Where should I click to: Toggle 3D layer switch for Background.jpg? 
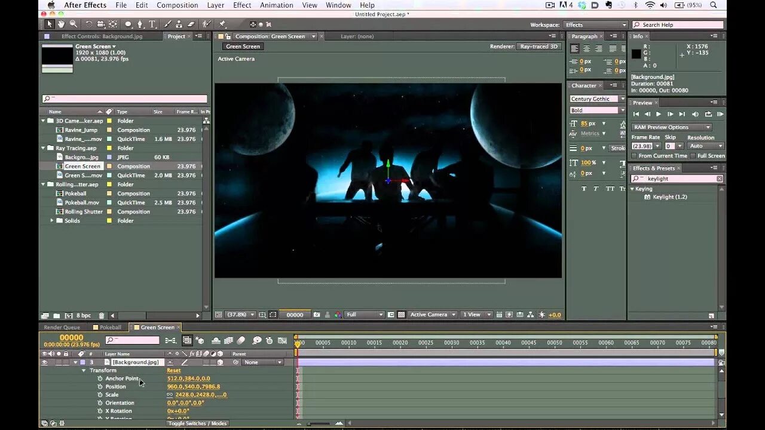(x=220, y=363)
